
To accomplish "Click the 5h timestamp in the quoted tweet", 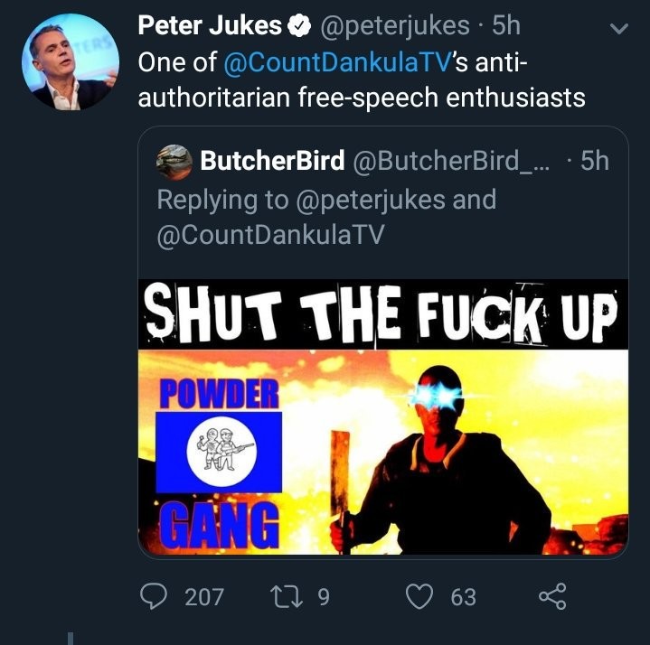I will pyautogui.click(x=594, y=162).
